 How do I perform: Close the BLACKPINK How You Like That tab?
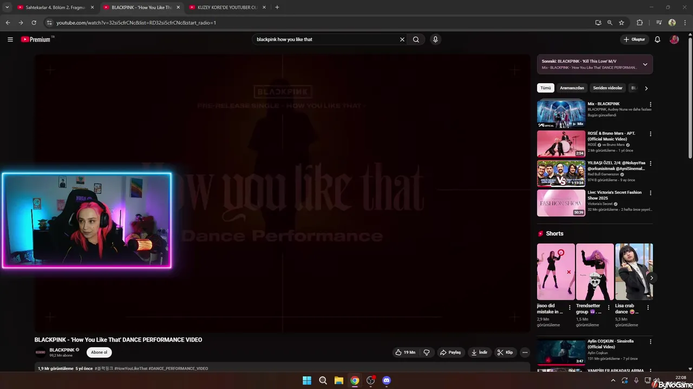pos(178,8)
